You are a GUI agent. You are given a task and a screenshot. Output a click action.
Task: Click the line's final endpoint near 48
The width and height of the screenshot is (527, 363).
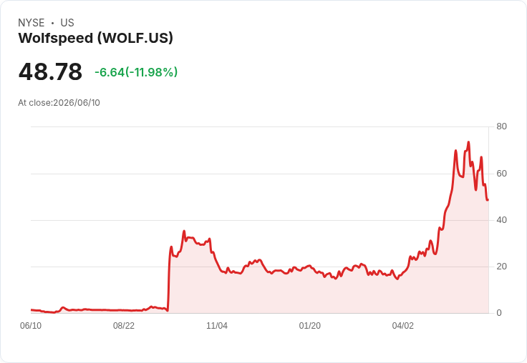pos(488,200)
